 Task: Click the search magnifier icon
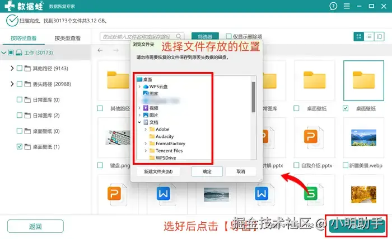click(x=179, y=36)
